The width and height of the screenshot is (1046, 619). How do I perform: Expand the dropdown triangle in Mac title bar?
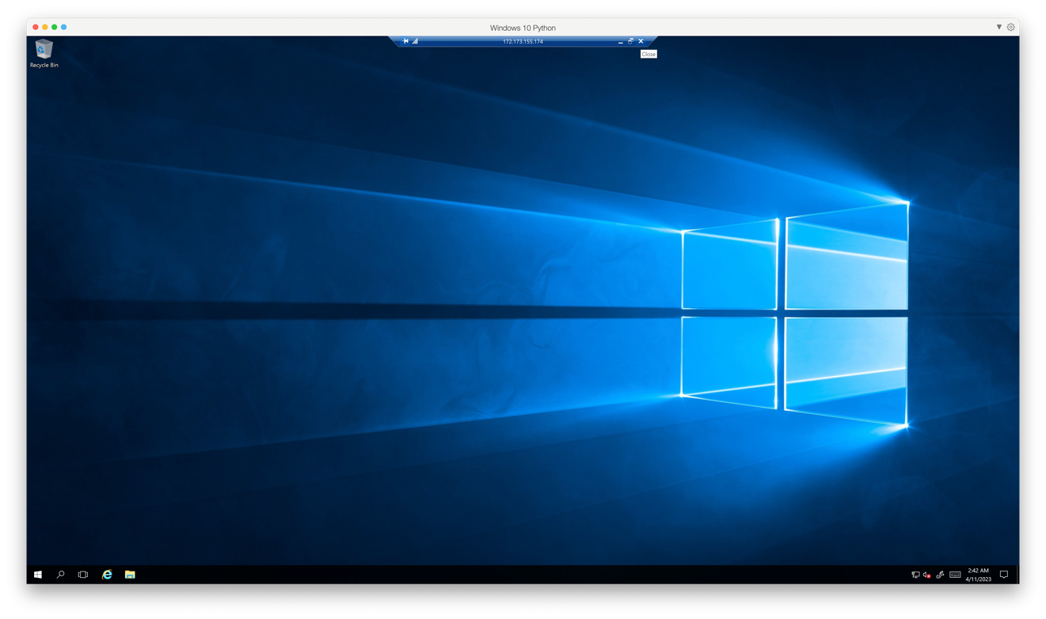point(999,27)
